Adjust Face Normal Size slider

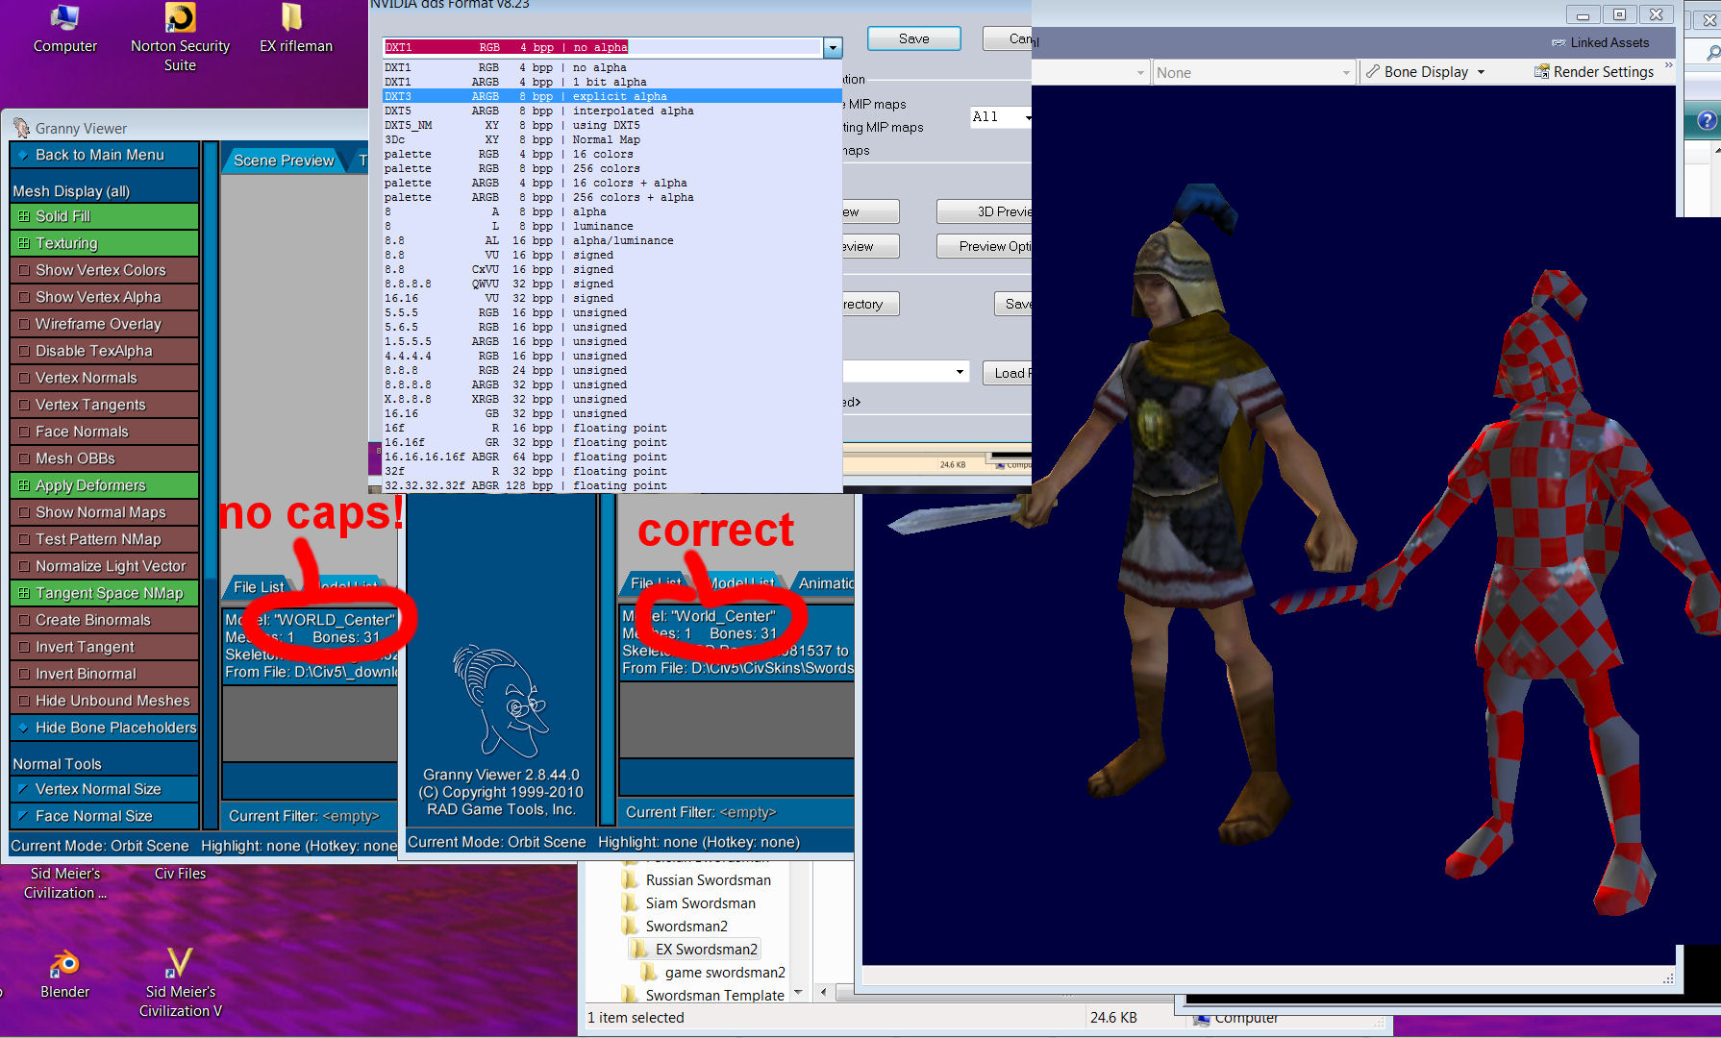pyautogui.click(x=104, y=816)
